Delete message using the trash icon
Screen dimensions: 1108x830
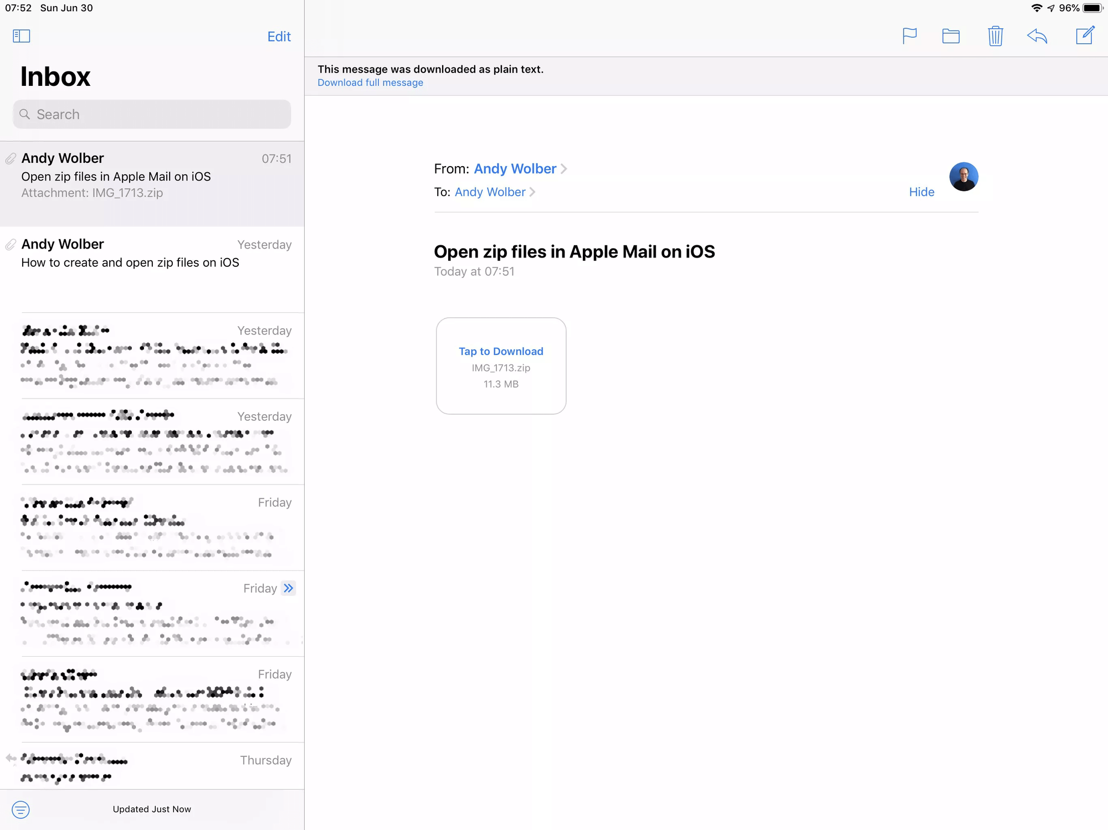pos(995,36)
